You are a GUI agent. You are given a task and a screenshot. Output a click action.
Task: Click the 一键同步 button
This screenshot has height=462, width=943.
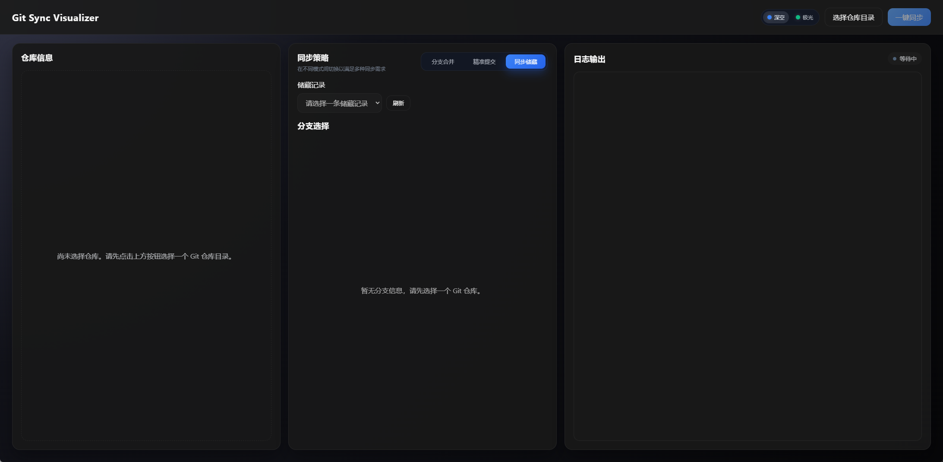click(x=909, y=17)
